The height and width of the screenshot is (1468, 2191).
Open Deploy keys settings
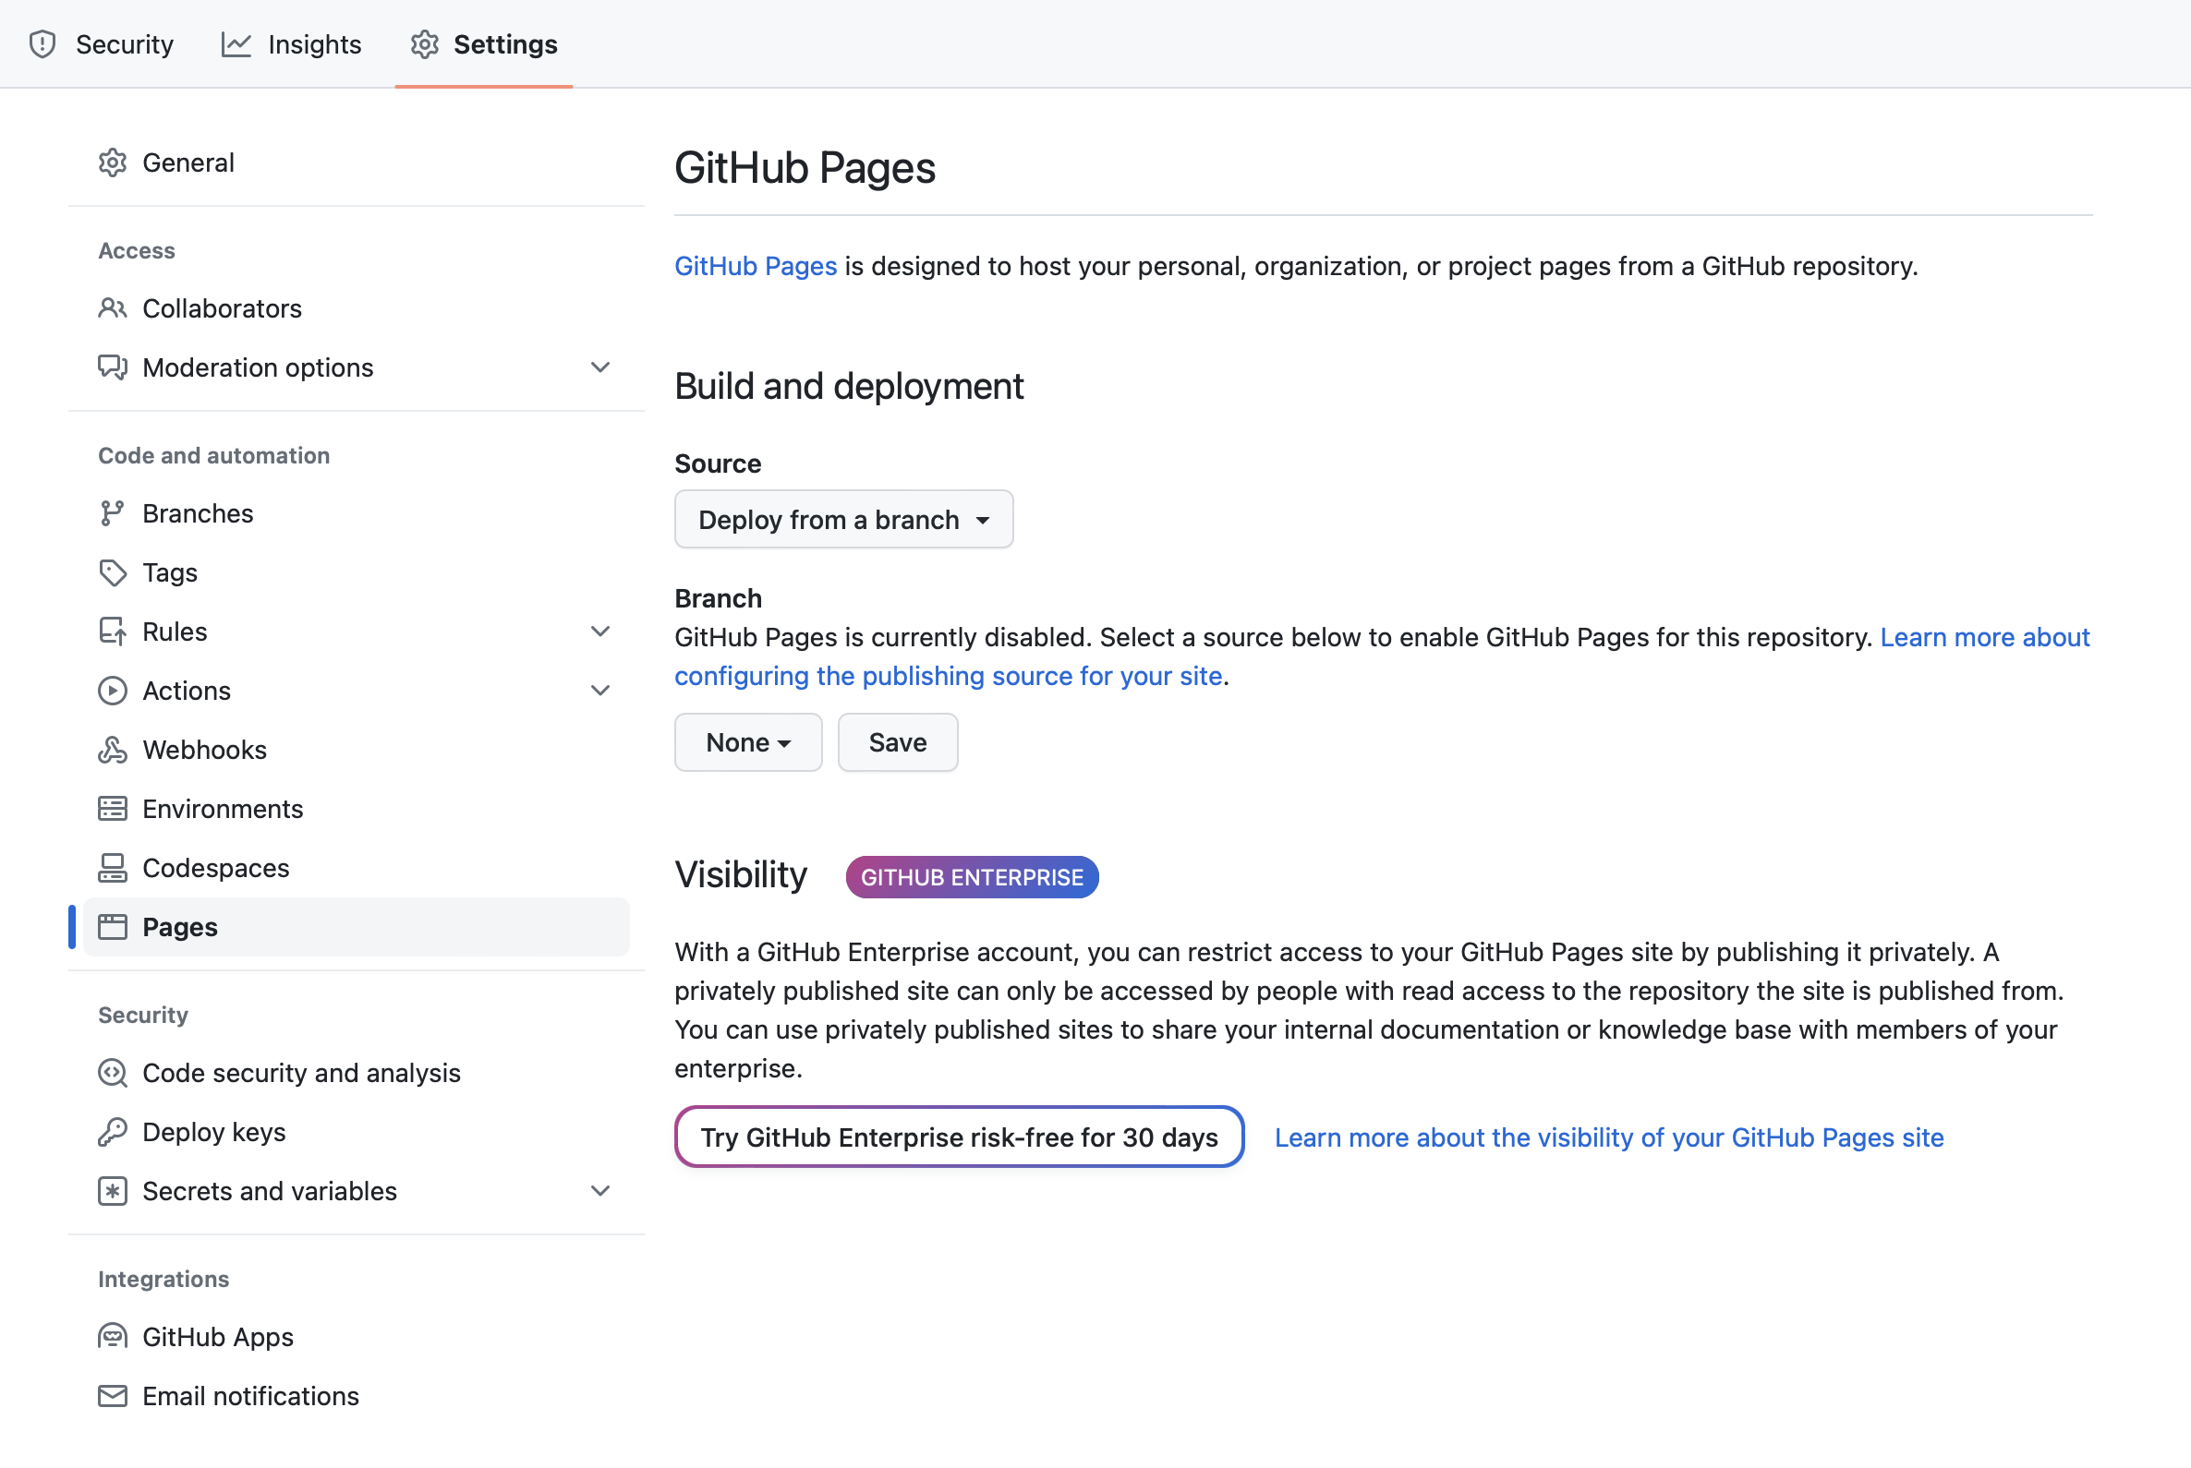(356, 1132)
